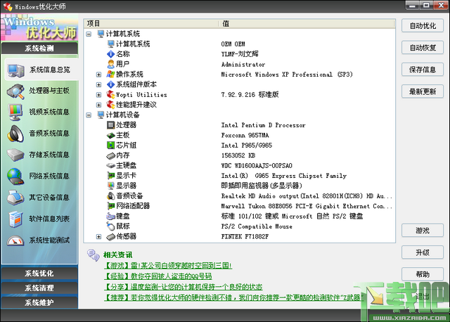Click the 自动优化 button
Screen dimensions: 450x322
click(423, 26)
